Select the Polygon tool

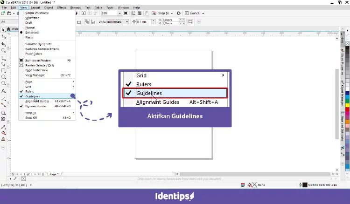(x=3, y=83)
